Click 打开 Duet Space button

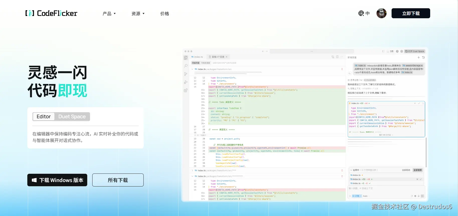click(x=415, y=51)
